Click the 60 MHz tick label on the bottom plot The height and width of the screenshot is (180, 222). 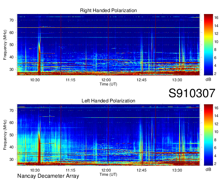(x=11, y=123)
